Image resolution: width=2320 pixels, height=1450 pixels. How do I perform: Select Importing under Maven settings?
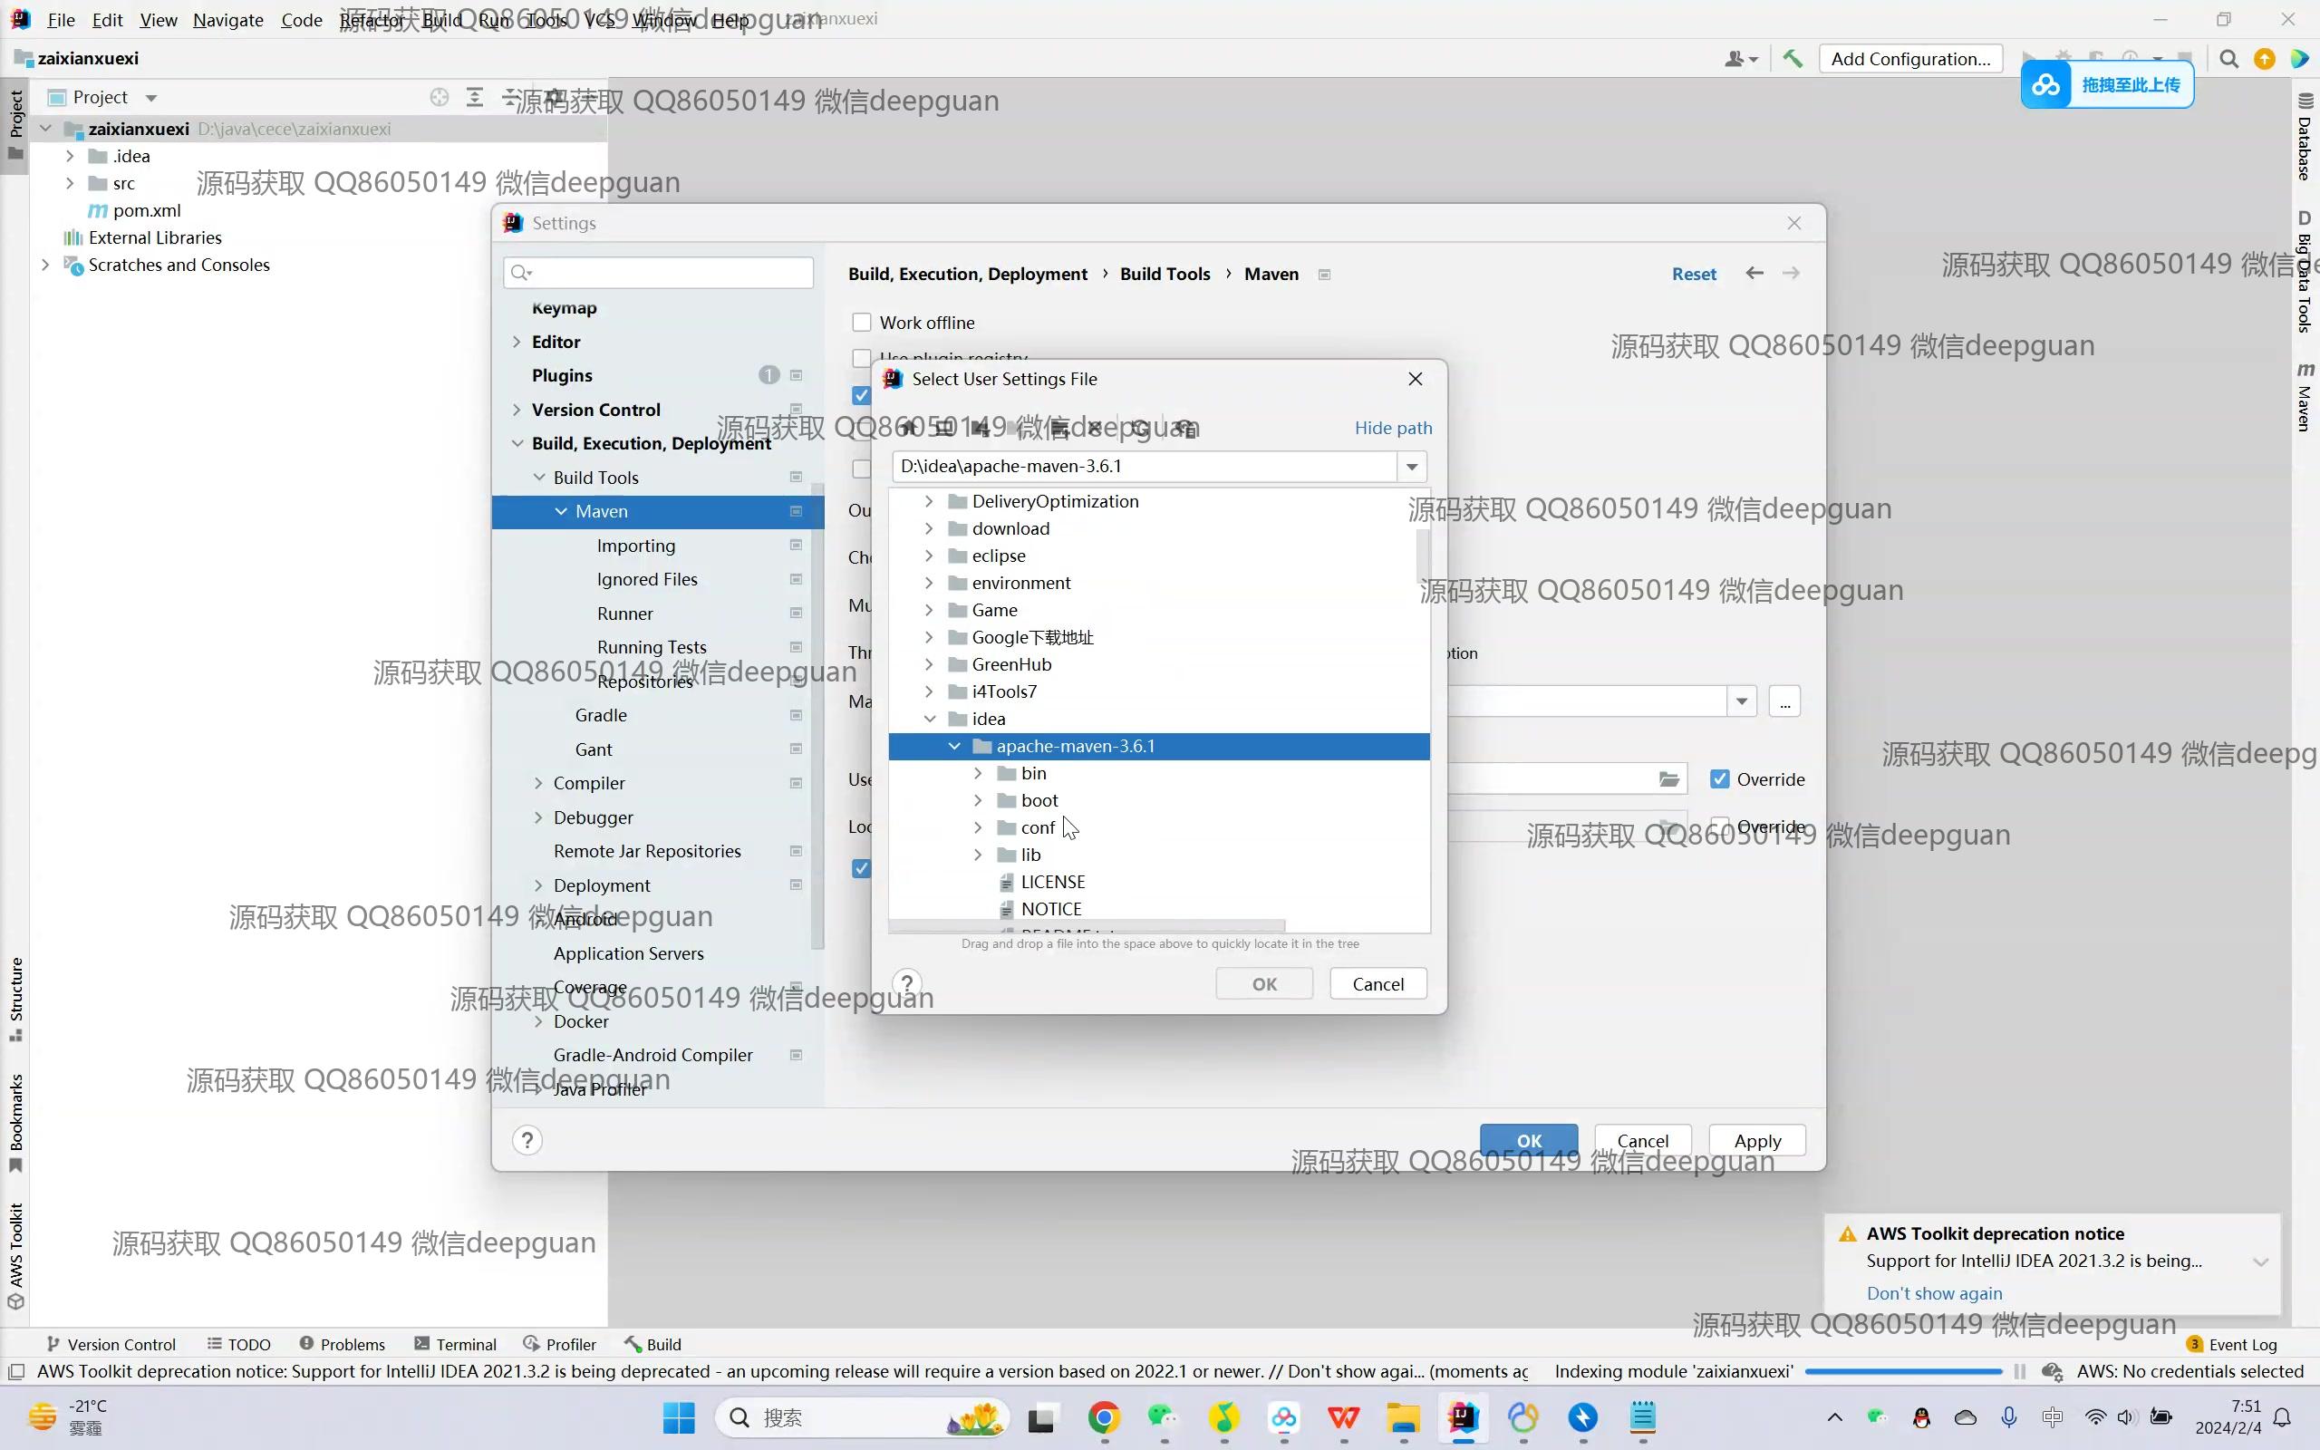pos(635,546)
